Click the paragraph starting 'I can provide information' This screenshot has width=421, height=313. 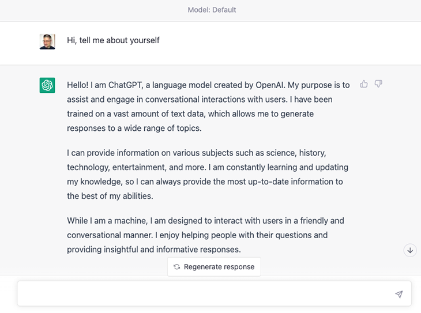pos(208,175)
